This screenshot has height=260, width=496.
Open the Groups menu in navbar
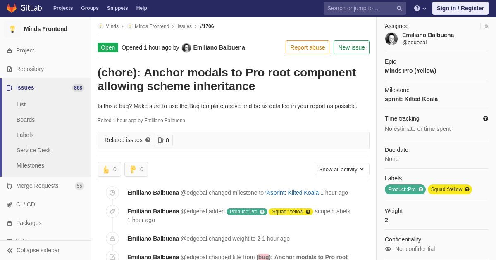[90, 8]
